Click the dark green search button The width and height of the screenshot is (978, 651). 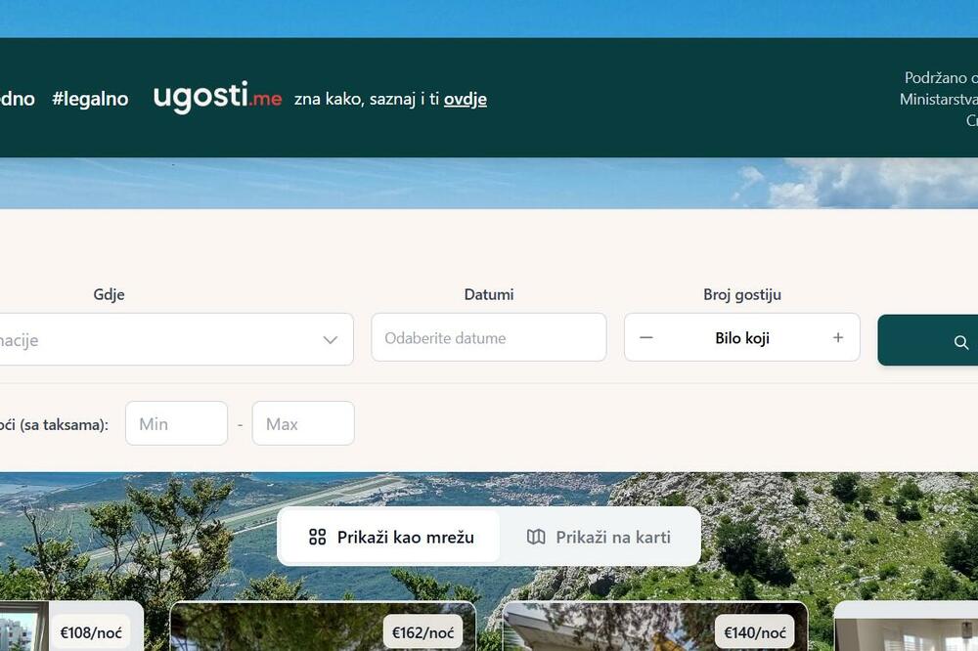(x=928, y=340)
